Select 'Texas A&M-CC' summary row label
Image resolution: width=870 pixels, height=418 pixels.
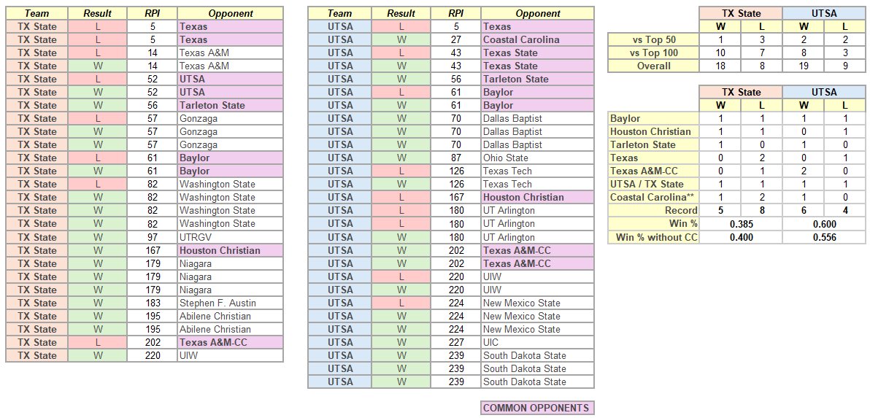click(x=654, y=171)
